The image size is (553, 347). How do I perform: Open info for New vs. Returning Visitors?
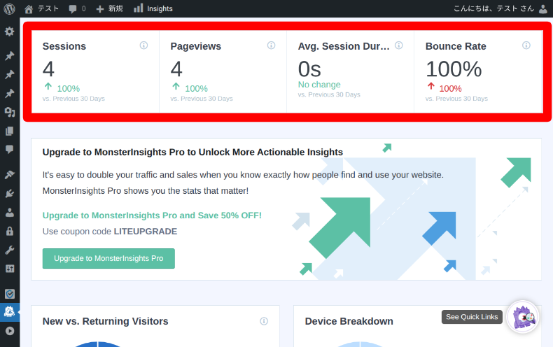coord(264,321)
